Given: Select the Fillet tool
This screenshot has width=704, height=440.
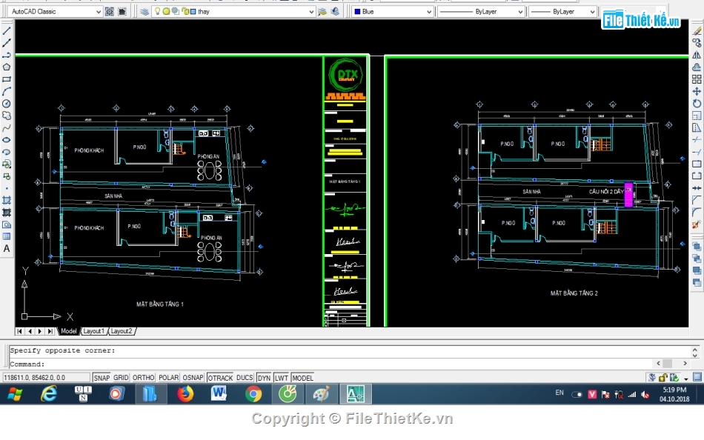Looking at the screenshot, I should tap(697, 213).
